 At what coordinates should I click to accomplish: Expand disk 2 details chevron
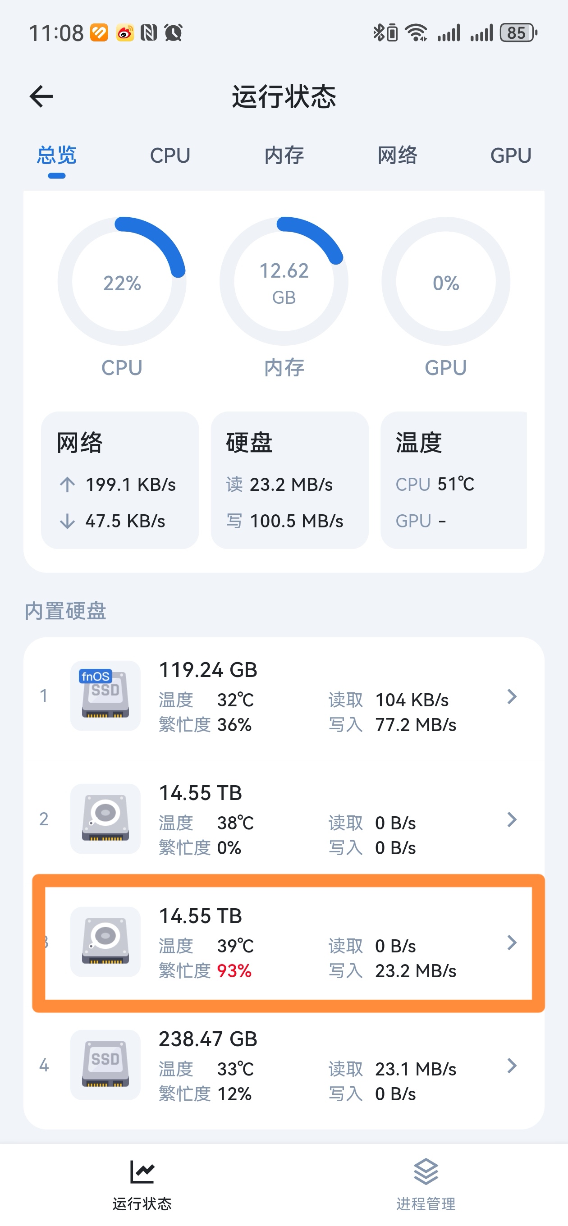pyautogui.click(x=512, y=819)
